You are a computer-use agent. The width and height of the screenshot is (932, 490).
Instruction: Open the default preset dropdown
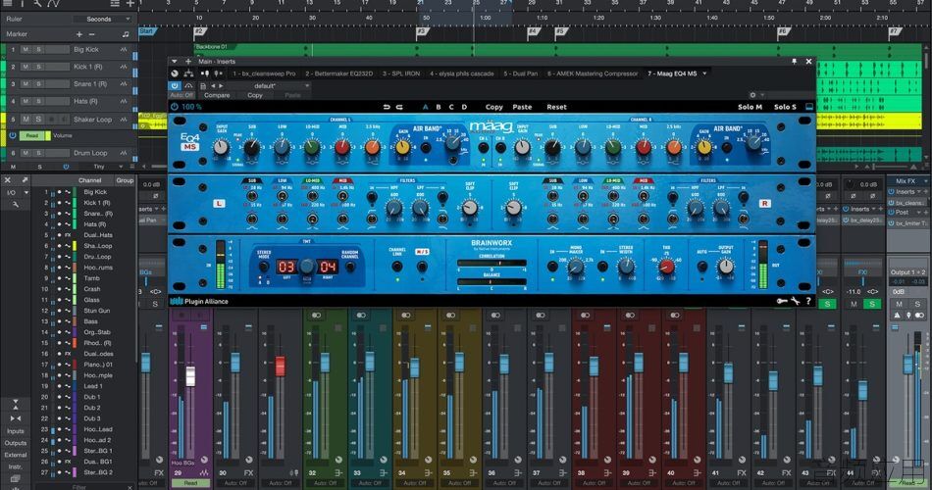click(x=269, y=86)
